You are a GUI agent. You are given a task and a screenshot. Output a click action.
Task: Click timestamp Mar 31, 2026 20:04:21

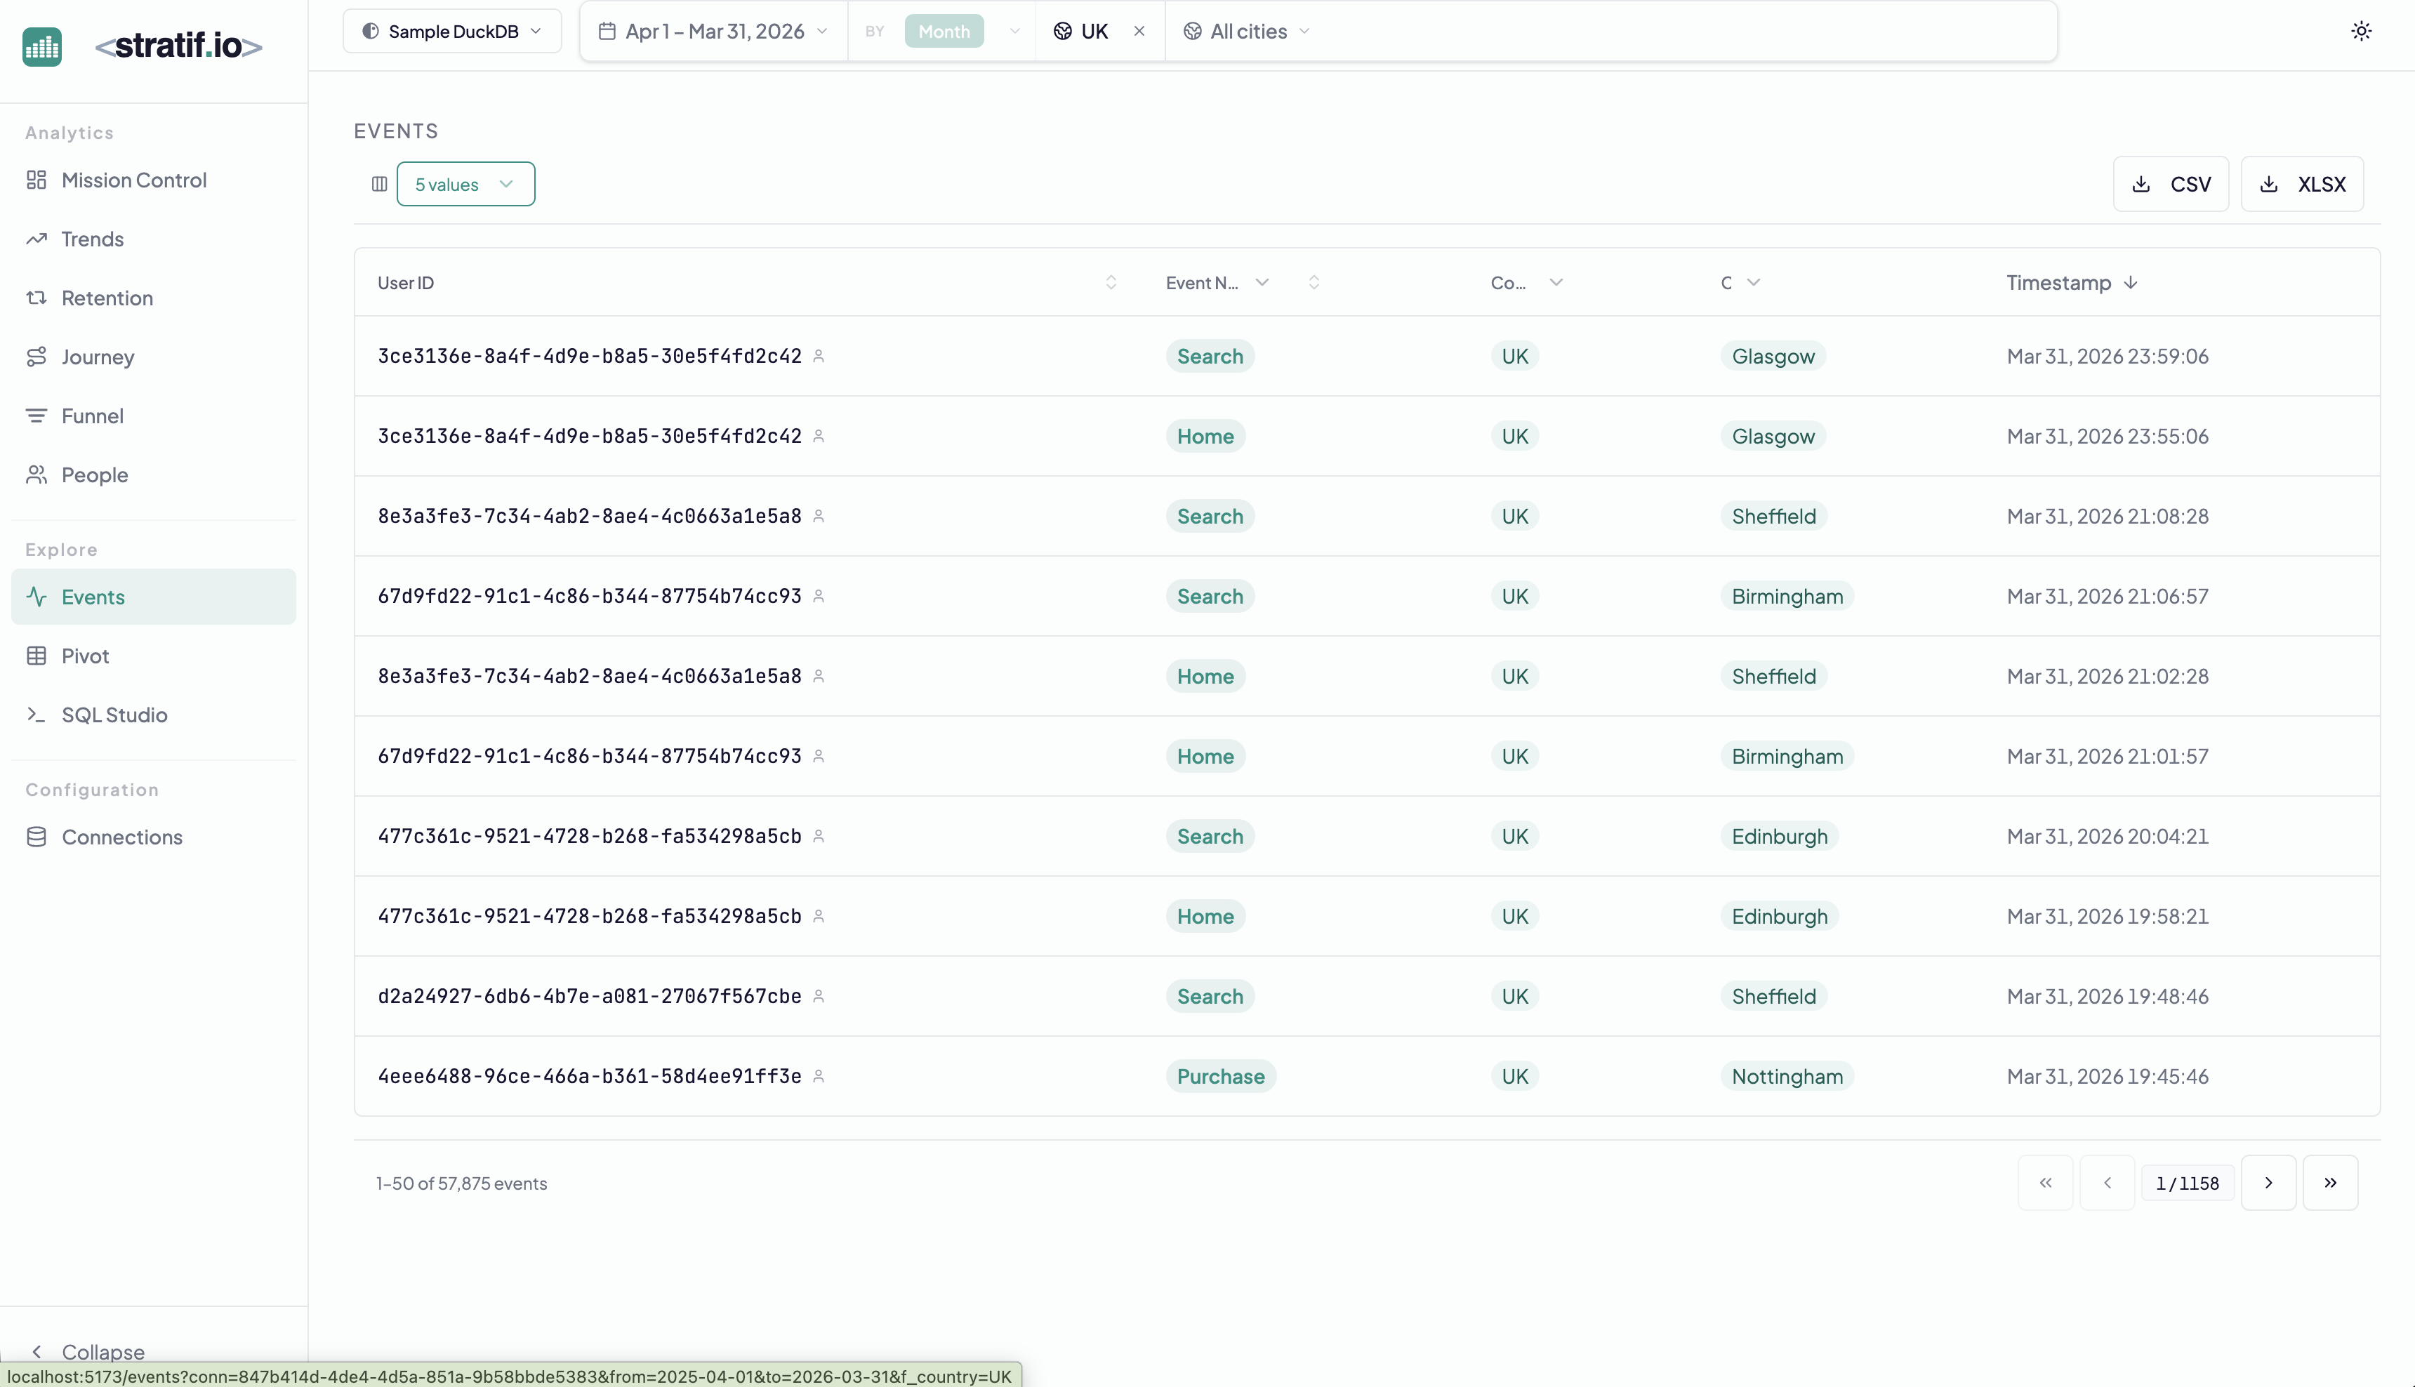click(x=2108, y=837)
